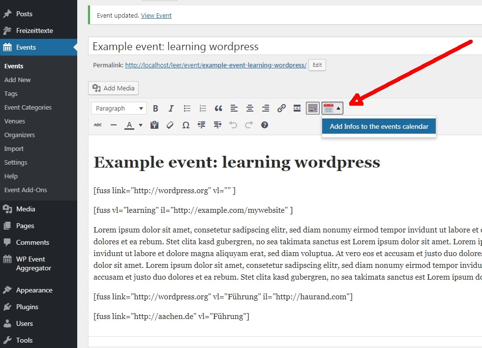Screen dimensions: 482x348
Task: Open Event Add-Ons submenu item
Action: (26, 190)
